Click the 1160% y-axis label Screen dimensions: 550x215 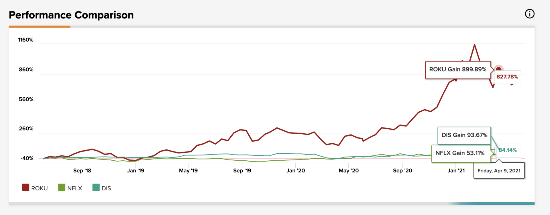26,40
